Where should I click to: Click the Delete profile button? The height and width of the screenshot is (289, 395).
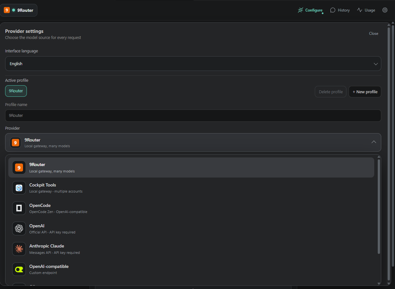(x=330, y=92)
